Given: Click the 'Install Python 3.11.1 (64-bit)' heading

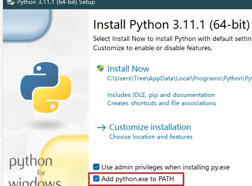Looking at the screenshot, I should click(172, 25).
